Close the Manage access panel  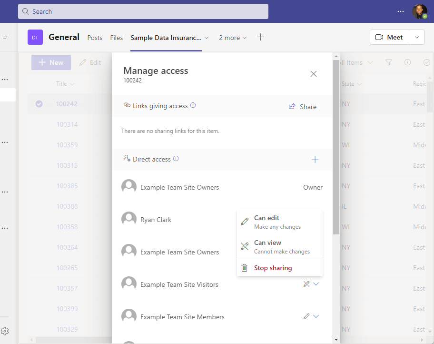(x=313, y=74)
